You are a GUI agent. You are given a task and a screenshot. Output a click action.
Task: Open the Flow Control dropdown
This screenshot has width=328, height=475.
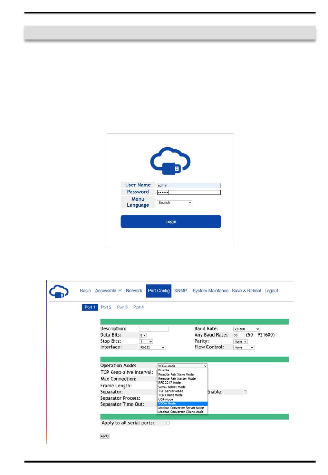pos(244,347)
